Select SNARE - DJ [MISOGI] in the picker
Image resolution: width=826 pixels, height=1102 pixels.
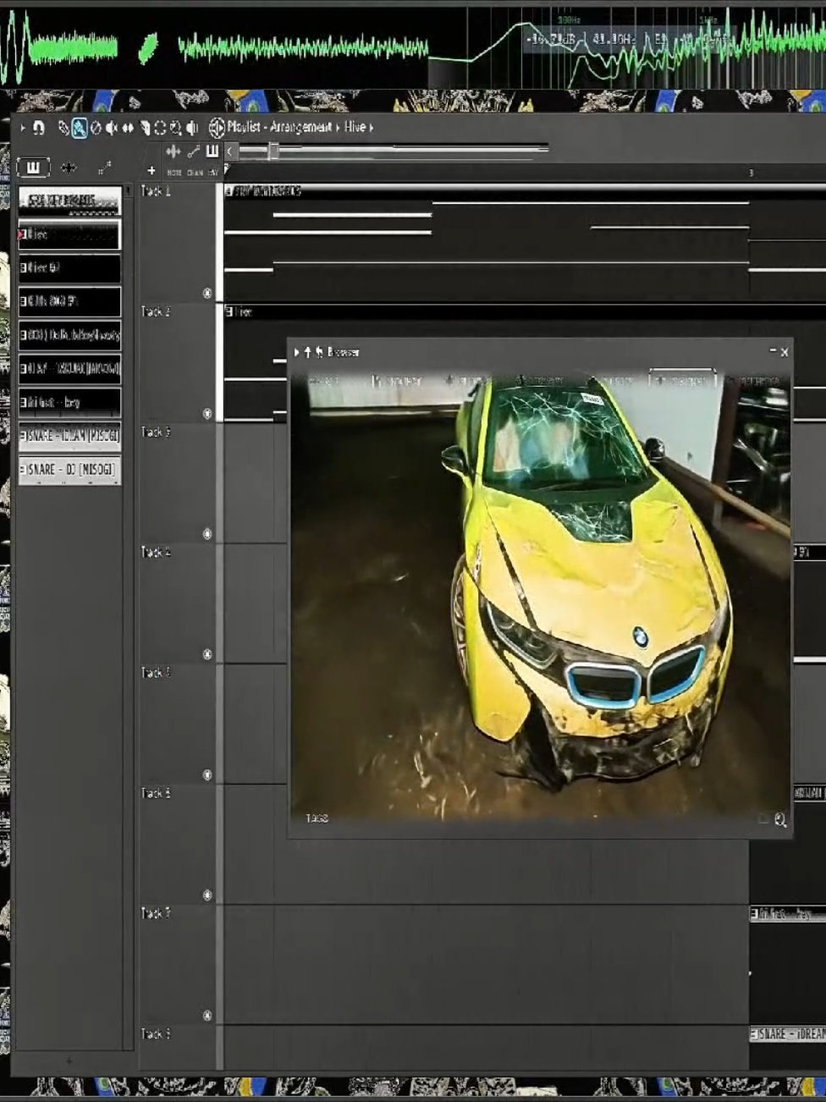click(69, 470)
